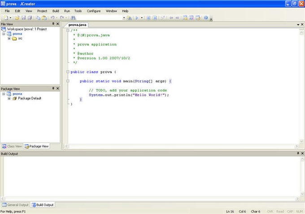Open the toolbar options overflow arrow
Screen dimensions: 305x214
(x=211, y=19)
